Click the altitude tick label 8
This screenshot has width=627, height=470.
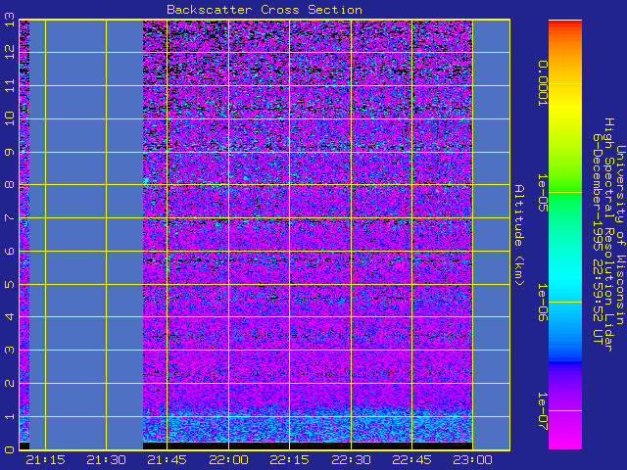10,185
